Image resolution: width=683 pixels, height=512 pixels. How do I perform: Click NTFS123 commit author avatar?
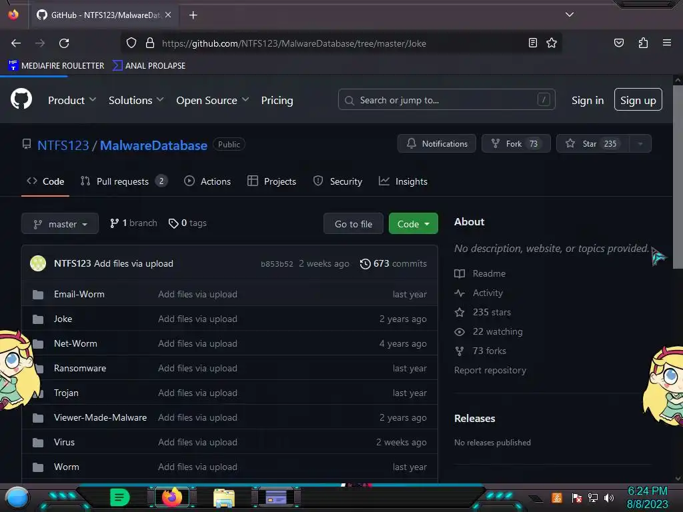point(38,263)
